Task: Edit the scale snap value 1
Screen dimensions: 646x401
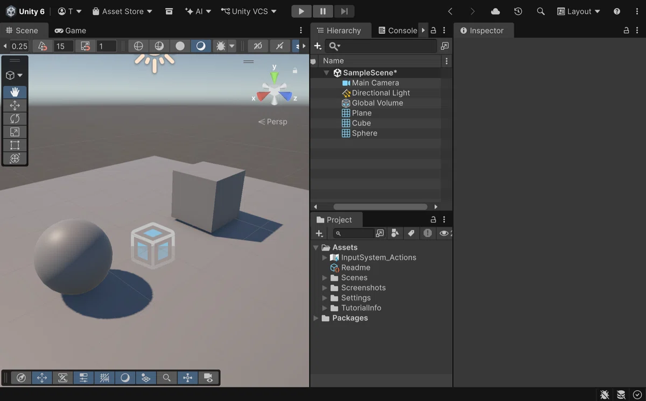Action: [x=107, y=46]
